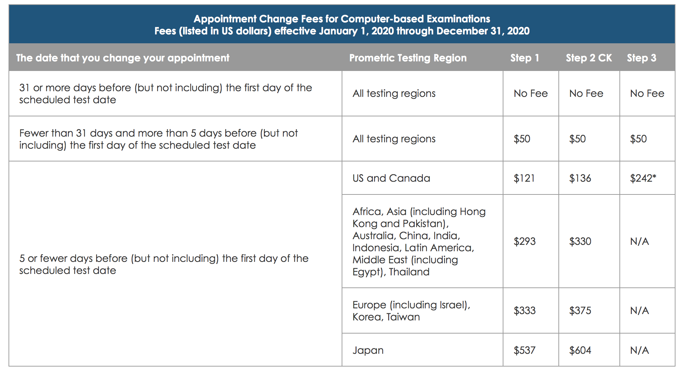Screen dimensions: 684x374
Task: Select the '5 or fewer days before' cell
Action: pyautogui.click(x=164, y=264)
